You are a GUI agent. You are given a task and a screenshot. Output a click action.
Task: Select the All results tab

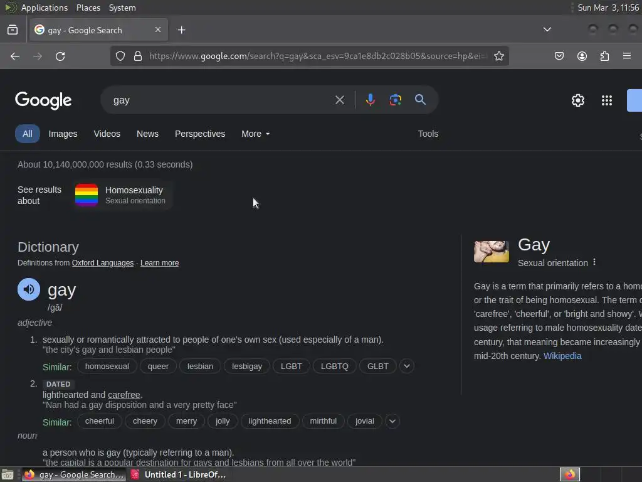[28, 134]
